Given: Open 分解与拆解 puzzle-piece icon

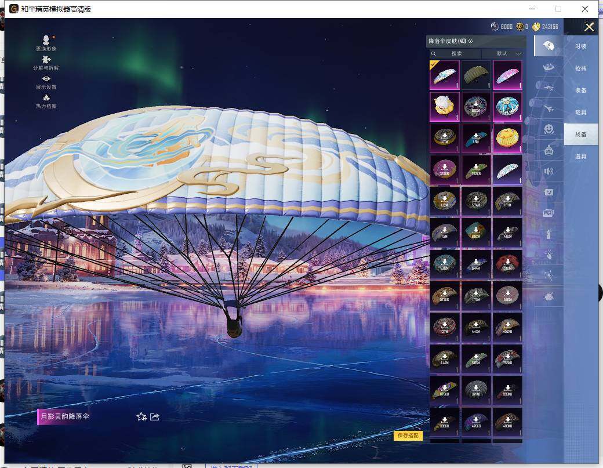Looking at the screenshot, I should (46, 60).
